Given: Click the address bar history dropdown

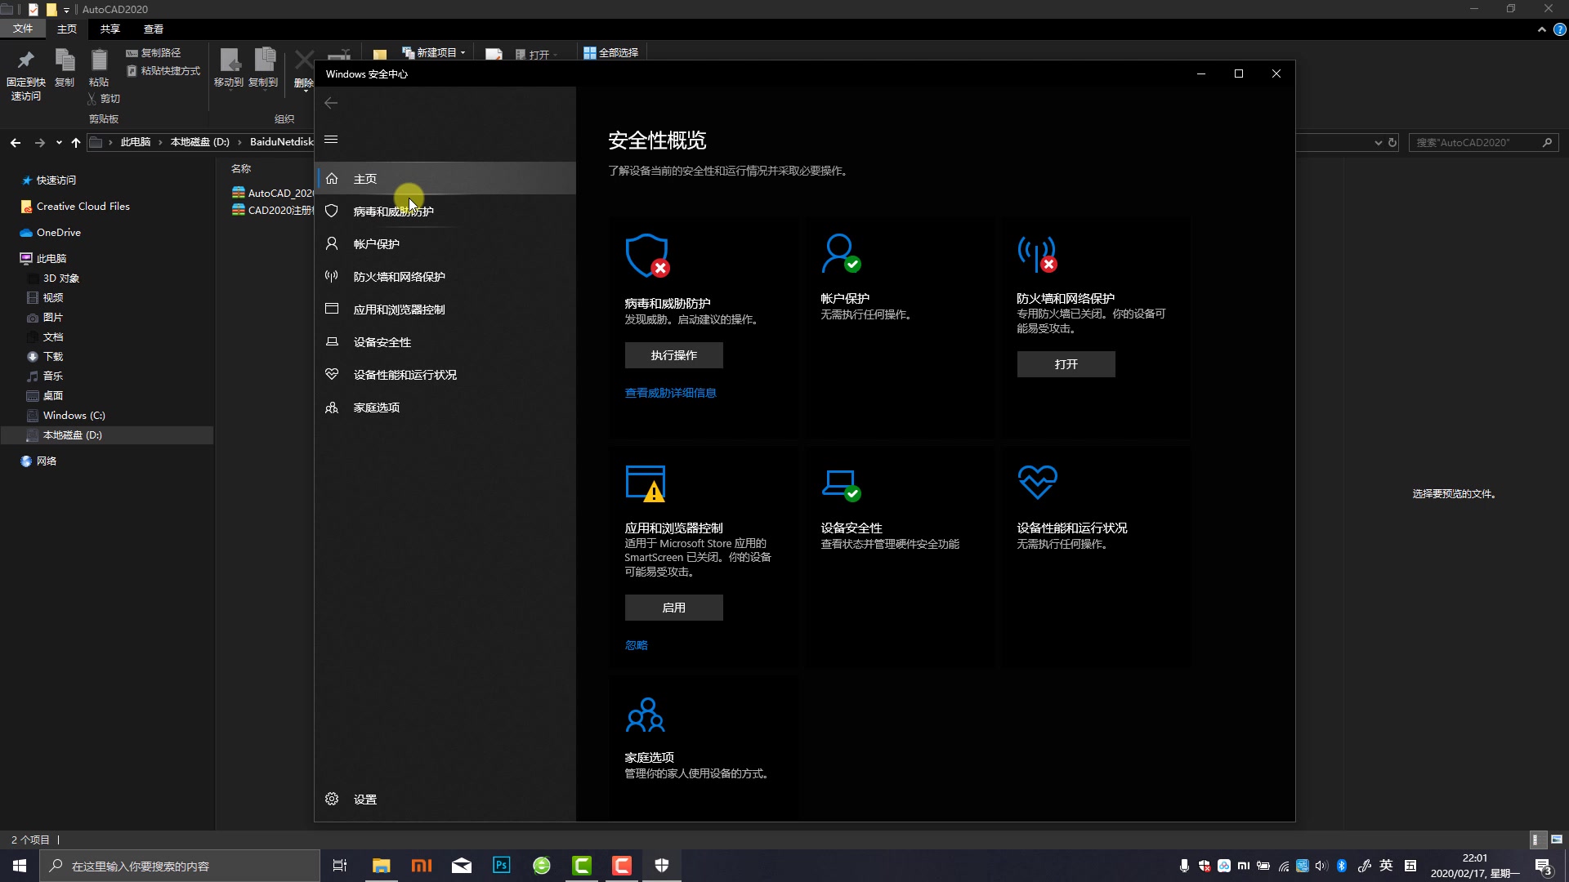Looking at the screenshot, I should tap(1379, 142).
